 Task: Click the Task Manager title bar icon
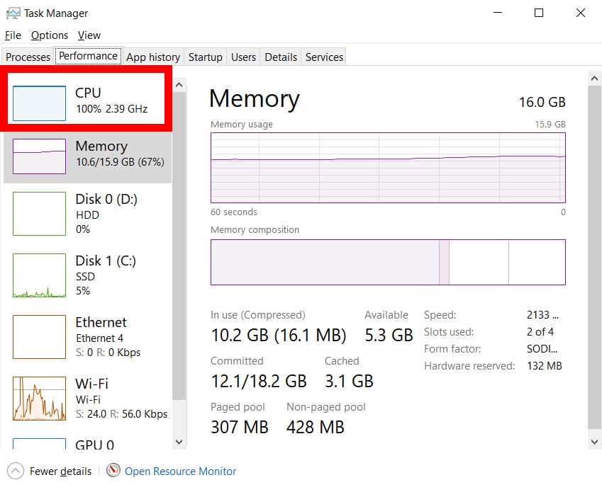(x=12, y=13)
